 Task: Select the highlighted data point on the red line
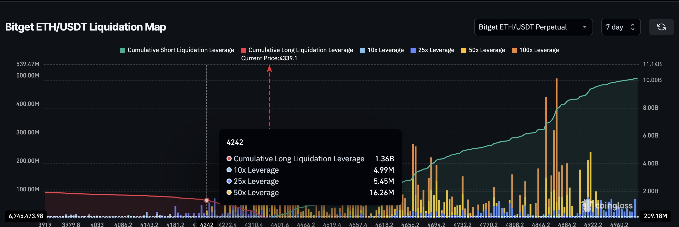click(207, 200)
